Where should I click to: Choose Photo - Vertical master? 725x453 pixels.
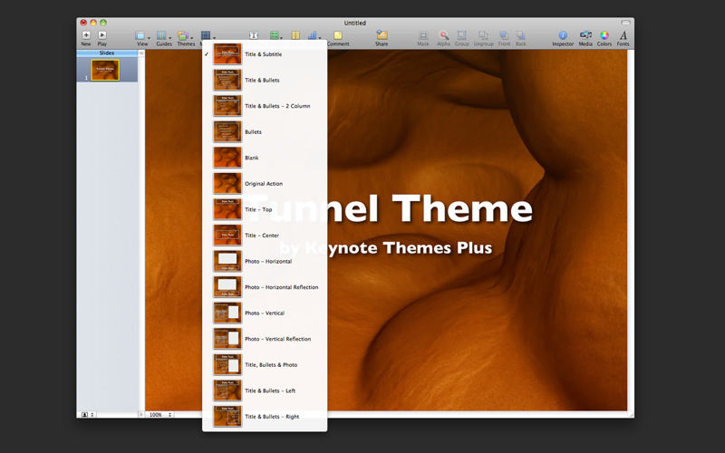(265, 313)
